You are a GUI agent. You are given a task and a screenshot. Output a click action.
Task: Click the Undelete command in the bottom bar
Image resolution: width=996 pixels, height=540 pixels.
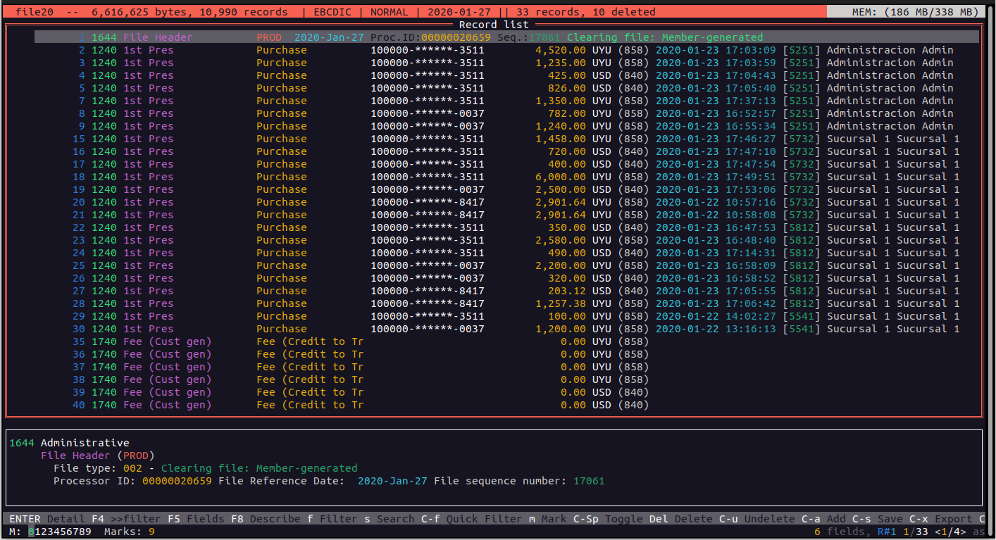point(769,519)
